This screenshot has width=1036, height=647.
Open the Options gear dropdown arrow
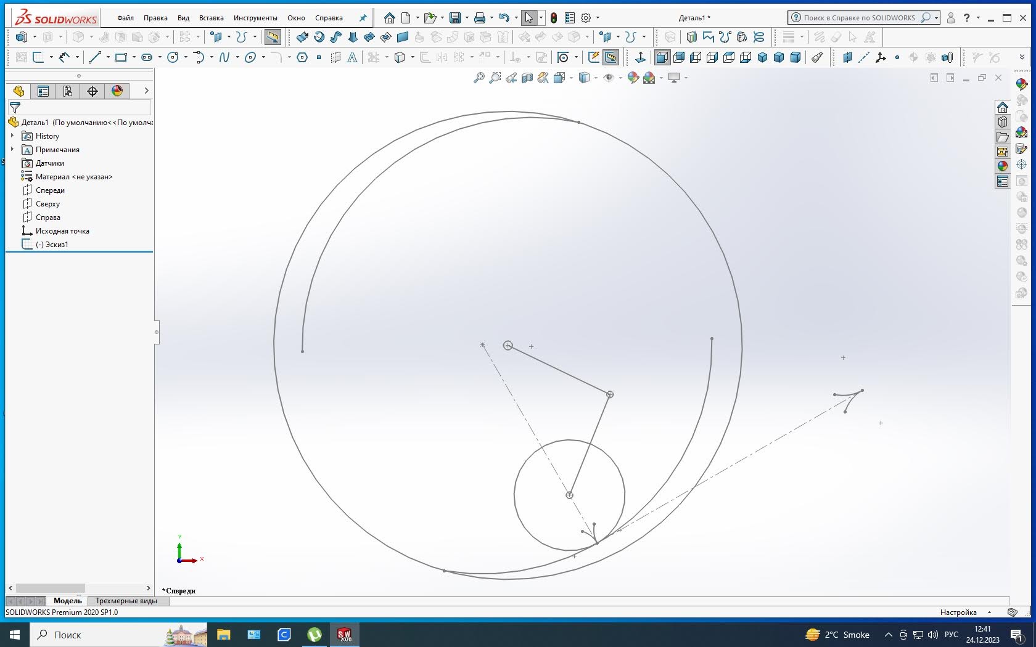(x=598, y=18)
